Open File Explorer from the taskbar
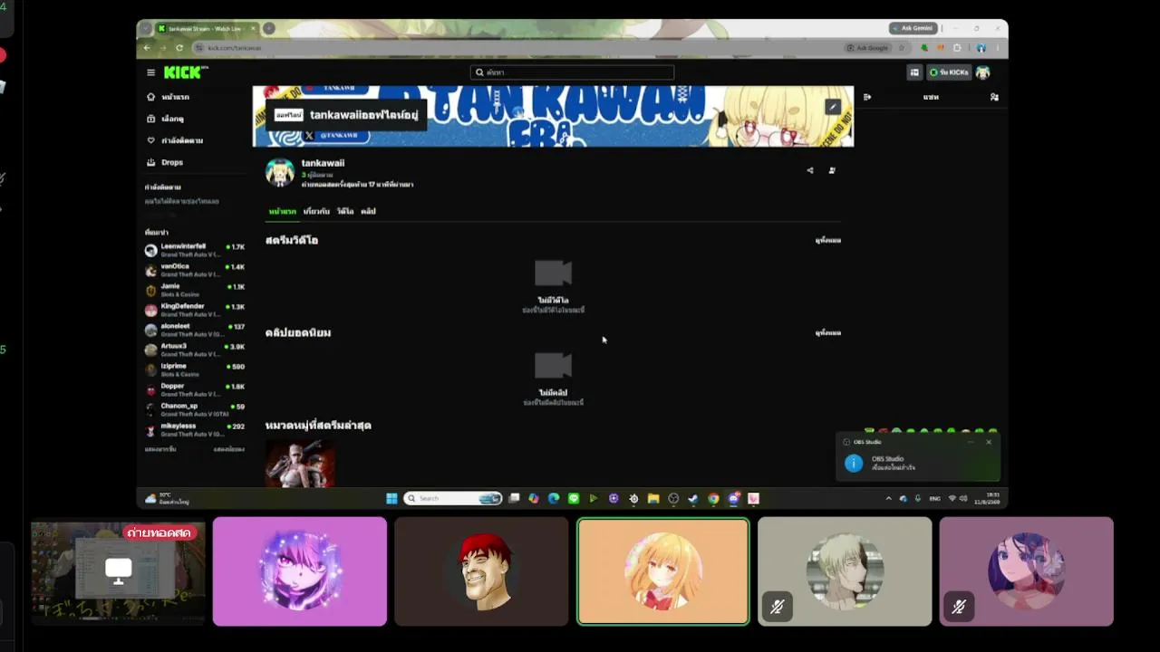1160x652 pixels. tap(652, 498)
